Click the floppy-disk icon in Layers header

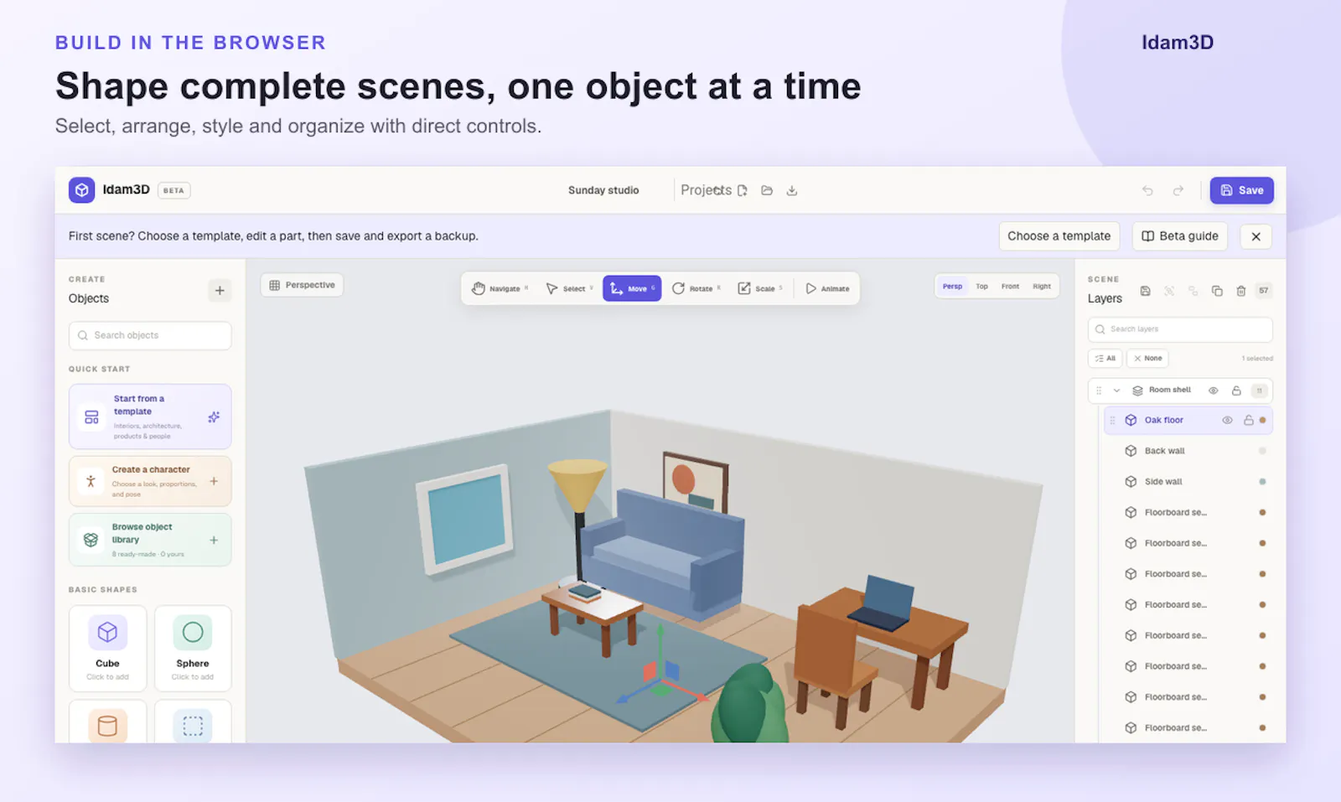(x=1146, y=291)
